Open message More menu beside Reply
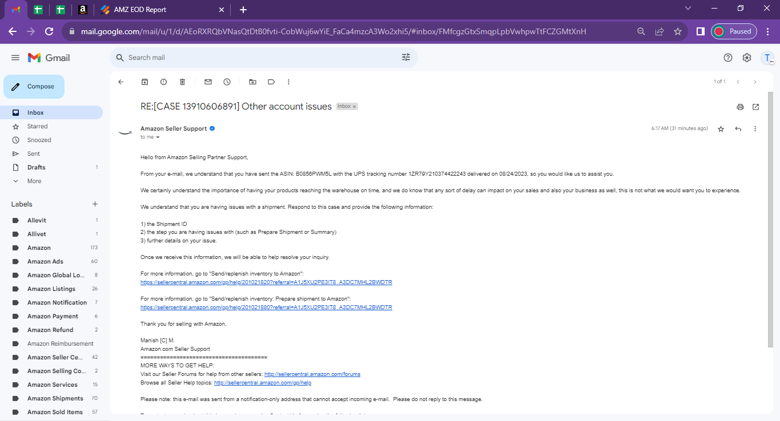Image resolution: width=780 pixels, height=421 pixels. pos(755,129)
